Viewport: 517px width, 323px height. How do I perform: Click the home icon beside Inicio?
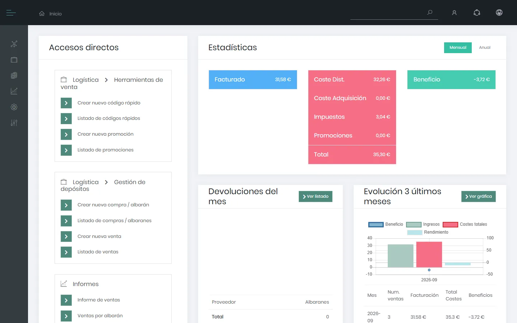[x=42, y=14]
